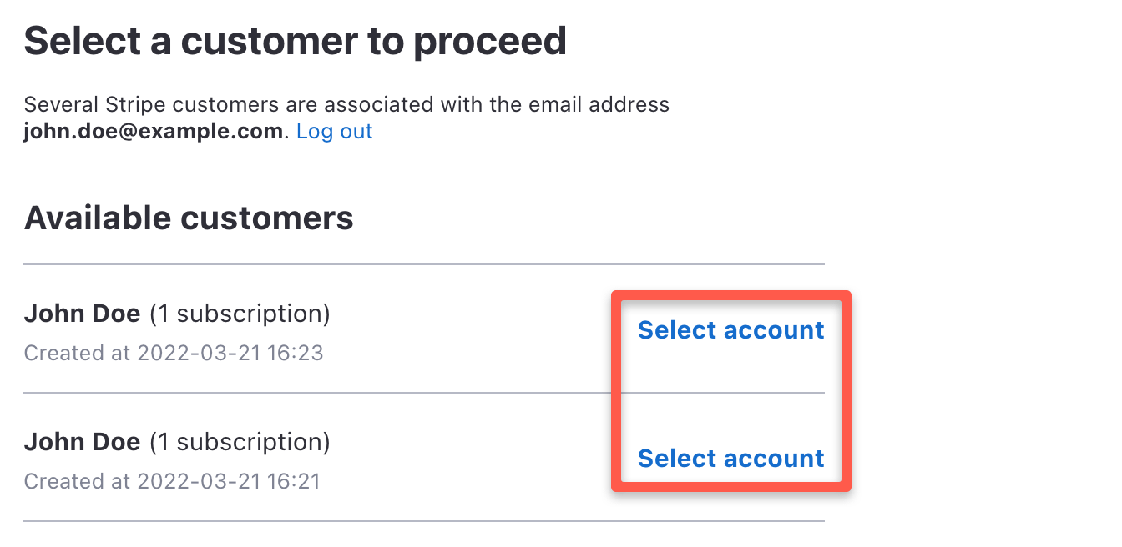1122x547 pixels.
Task: Click the red highlight border around account links
Action: point(614,392)
